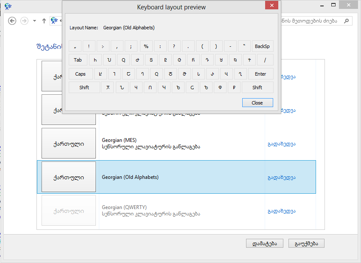Toggle the Caps key in preview

pos(80,74)
